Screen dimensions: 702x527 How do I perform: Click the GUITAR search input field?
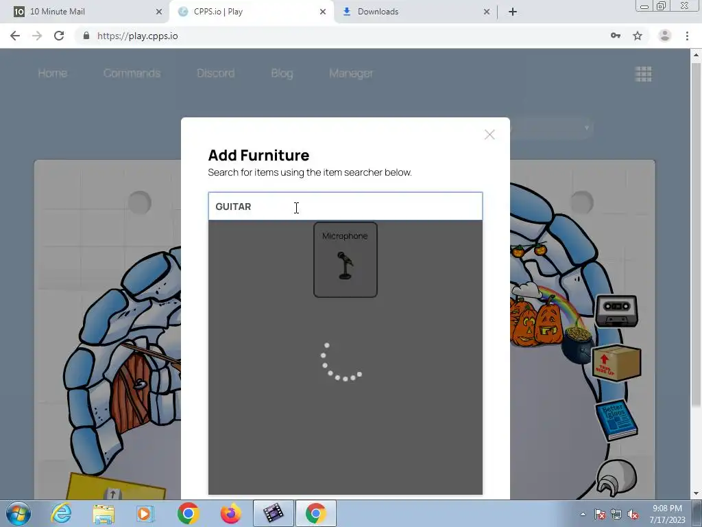tap(346, 207)
